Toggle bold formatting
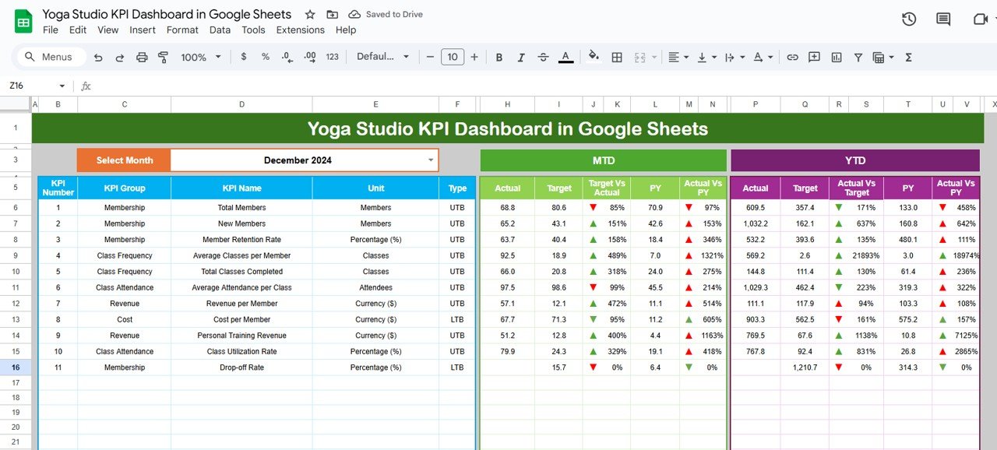Screen dimensions: 997x450 click(499, 57)
